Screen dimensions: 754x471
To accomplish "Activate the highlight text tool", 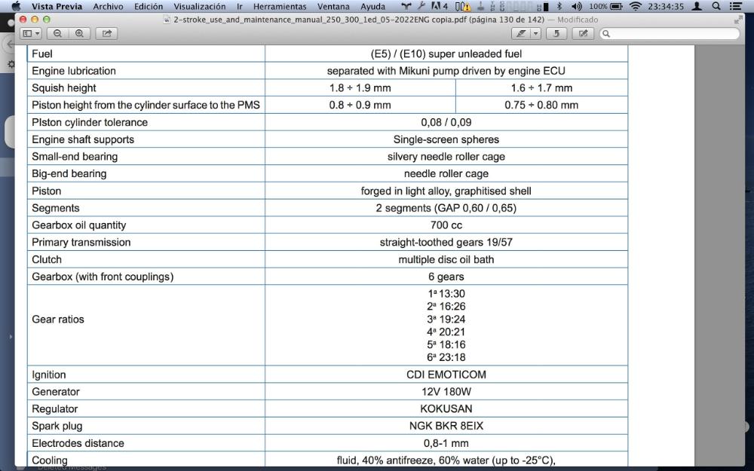I will pyautogui.click(x=520, y=34).
